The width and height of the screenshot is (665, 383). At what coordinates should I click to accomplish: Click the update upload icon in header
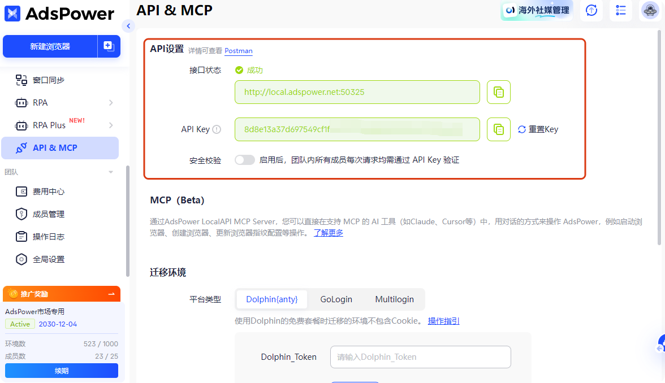pos(591,10)
